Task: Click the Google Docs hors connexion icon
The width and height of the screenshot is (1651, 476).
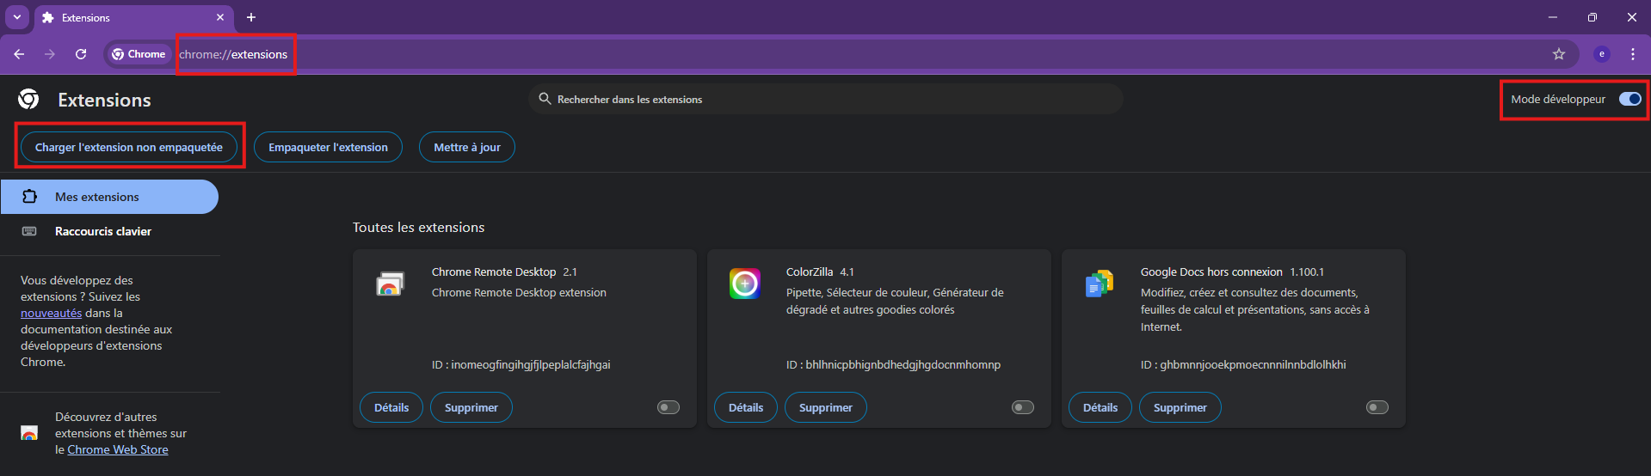Action: (1099, 284)
